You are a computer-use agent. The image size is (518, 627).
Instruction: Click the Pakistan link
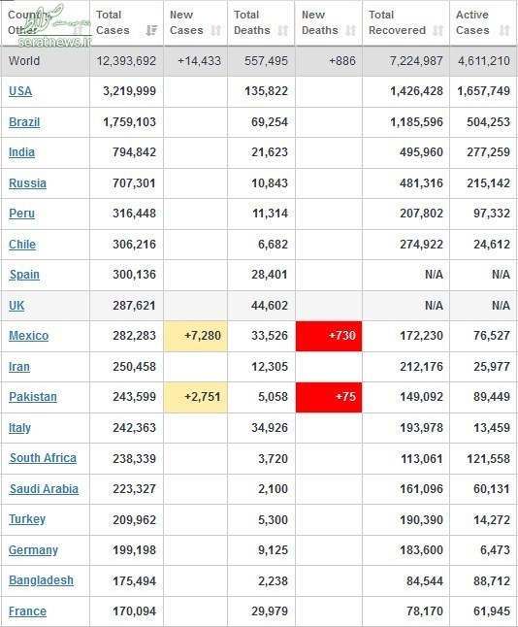(x=33, y=397)
